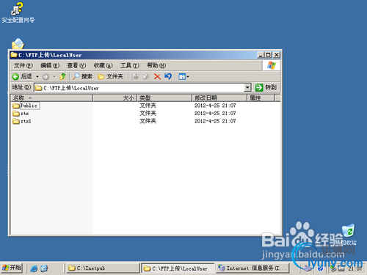
Task: Click the modified date of ztx row
Action: 215,114
